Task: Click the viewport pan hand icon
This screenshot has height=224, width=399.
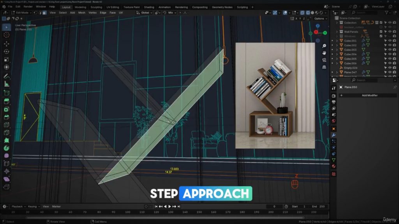Action: point(324,53)
